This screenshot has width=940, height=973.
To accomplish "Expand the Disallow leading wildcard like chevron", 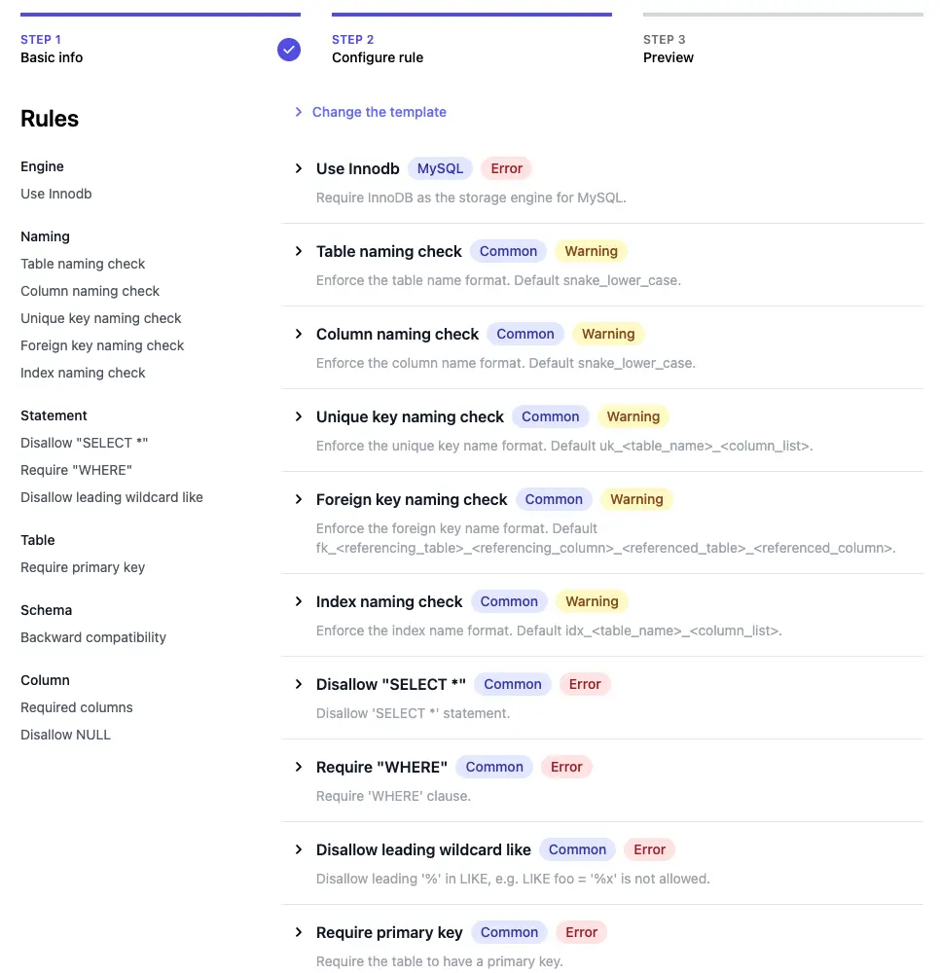I will coord(299,849).
